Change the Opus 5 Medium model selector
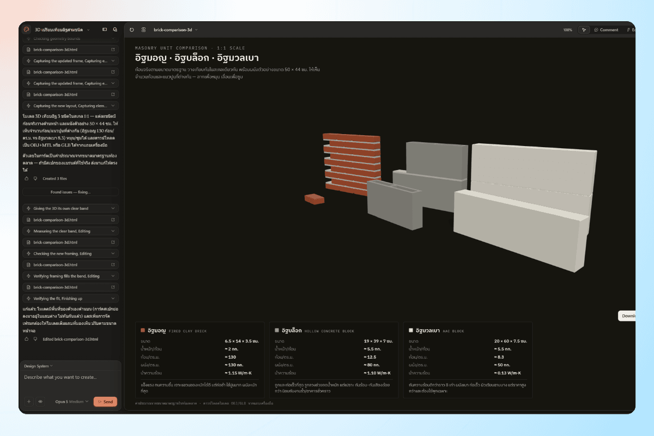Screen dimensions: 654x436 tap(72, 402)
